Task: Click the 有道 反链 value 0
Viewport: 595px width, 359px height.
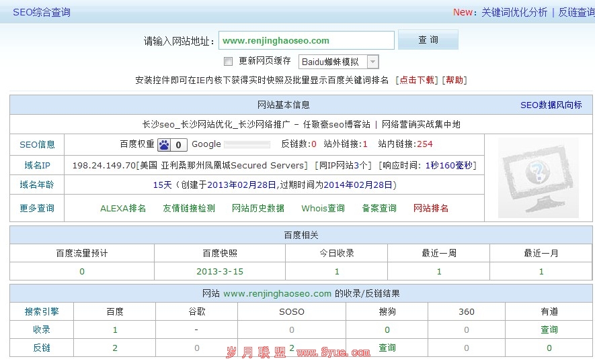Action: (549, 348)
